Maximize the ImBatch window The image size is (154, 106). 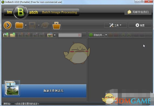(142, 1)
